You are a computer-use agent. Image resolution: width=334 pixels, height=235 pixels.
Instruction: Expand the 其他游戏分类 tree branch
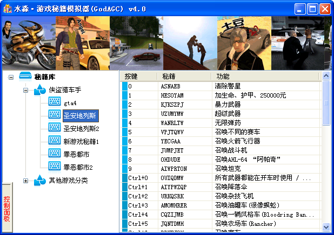25,181
